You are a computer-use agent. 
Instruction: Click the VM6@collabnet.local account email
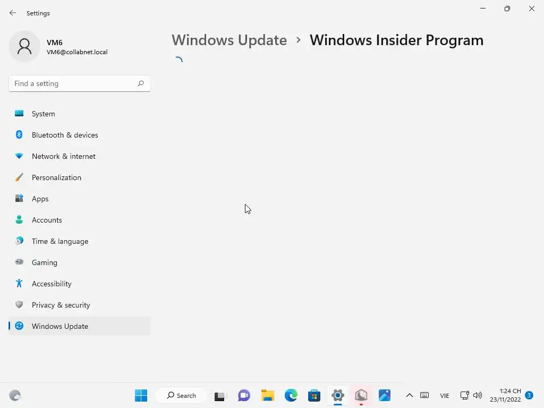(77, 52)
